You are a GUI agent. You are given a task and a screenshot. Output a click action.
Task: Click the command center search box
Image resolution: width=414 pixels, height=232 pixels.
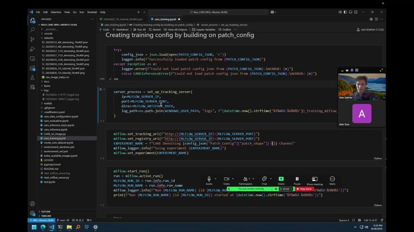208,12
